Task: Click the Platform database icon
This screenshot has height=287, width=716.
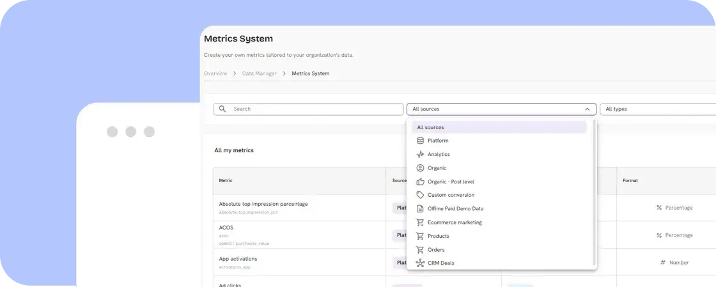Action: tap(420, 141)
